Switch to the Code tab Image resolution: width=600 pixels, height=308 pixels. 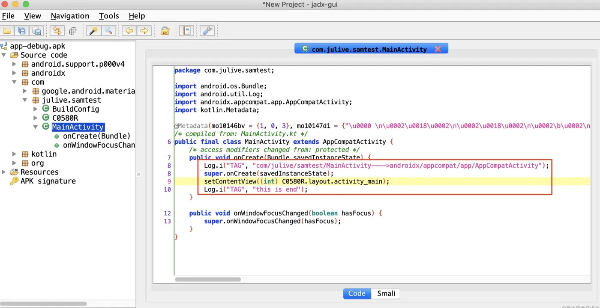point(357,293)
